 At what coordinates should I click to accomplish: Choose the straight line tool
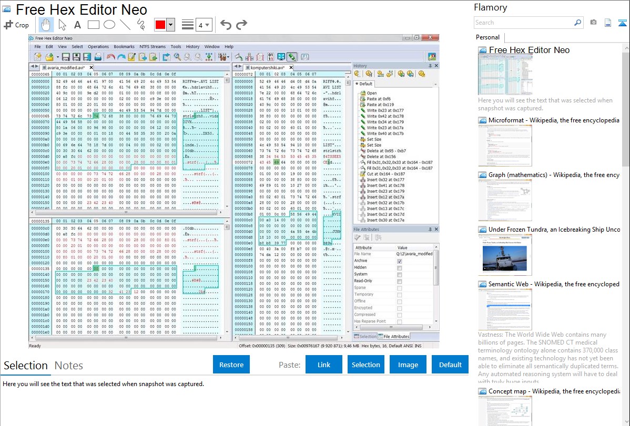point(125,25)
